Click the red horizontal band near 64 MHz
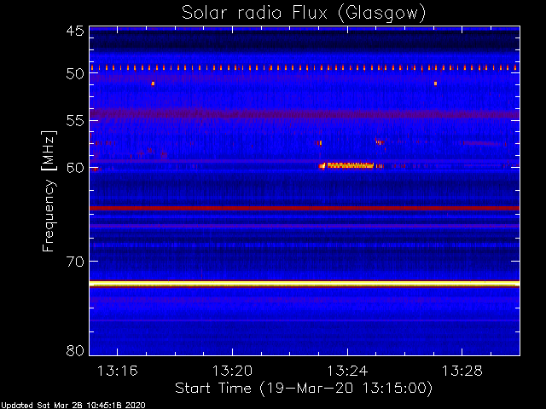Viewport: 546px width, 409px height. tap(305, 208)
